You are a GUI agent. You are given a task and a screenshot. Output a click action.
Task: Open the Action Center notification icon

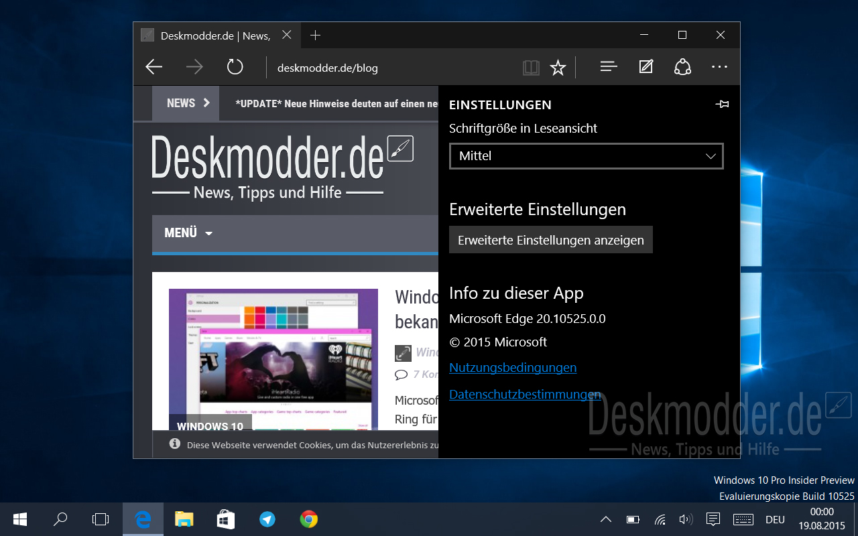713,519
